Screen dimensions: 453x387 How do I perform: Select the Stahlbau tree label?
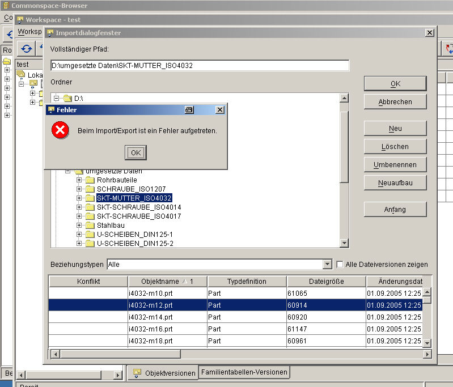click(x=111, y=226)
